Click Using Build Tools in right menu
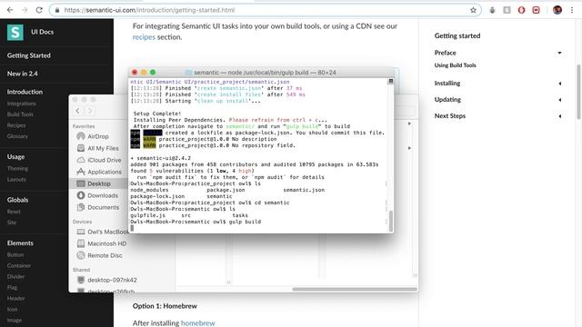Image resolution: width=582 pixels, height=327 pixels. pos(455,65)
